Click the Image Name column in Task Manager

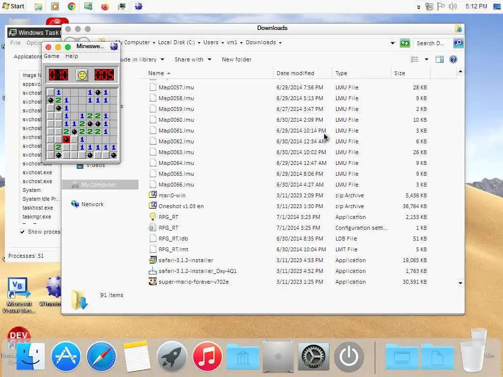(x=32, y=75)
